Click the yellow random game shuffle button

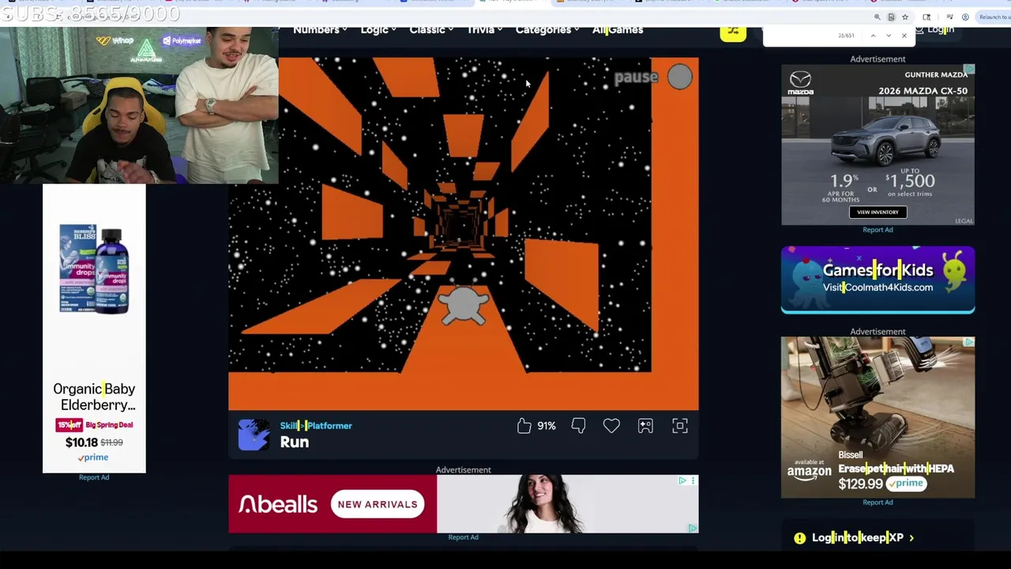733,32
